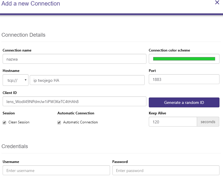Screen dimensions: 223x181
Task: Click the Connection Details section heading
Action: [x=24, y=35]
